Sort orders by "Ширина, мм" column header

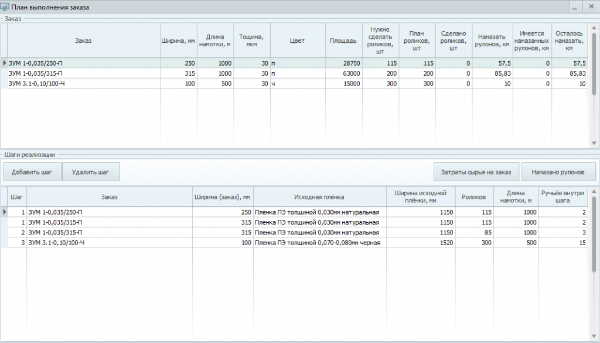tap(178, 40)
